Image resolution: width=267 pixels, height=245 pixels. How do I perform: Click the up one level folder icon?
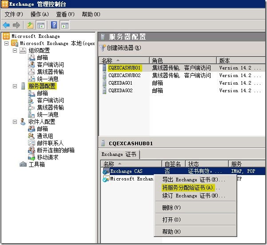click(x=30, y=25)
